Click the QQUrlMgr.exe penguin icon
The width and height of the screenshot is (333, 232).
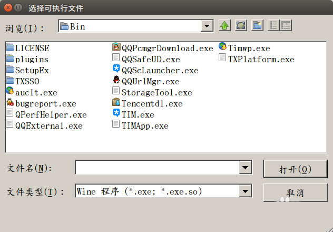pyautogui.click(x=116, y=80)
